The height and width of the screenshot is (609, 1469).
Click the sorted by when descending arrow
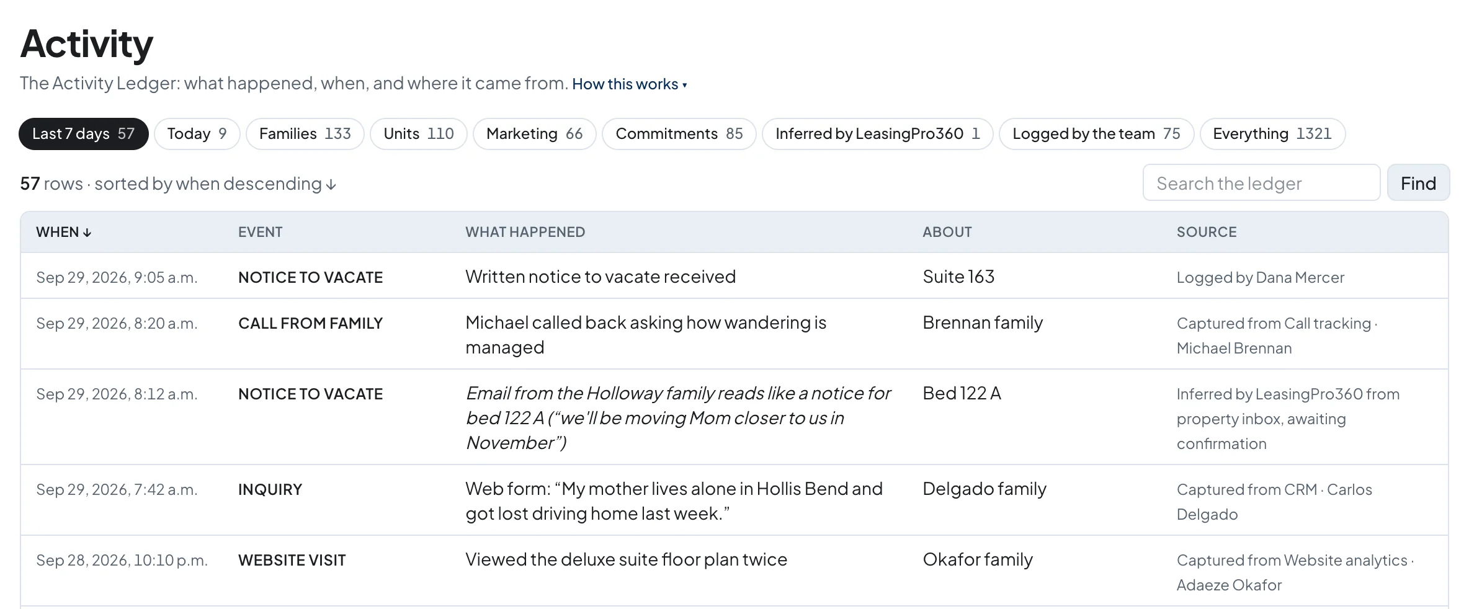(331, 184)
